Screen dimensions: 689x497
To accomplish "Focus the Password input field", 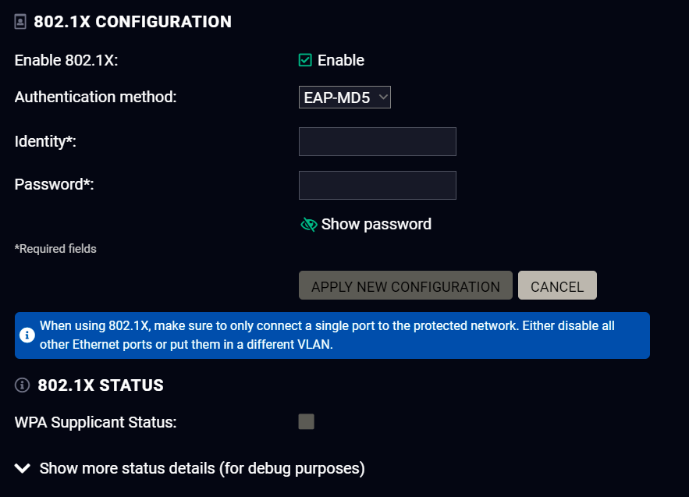I will [378, 185].
